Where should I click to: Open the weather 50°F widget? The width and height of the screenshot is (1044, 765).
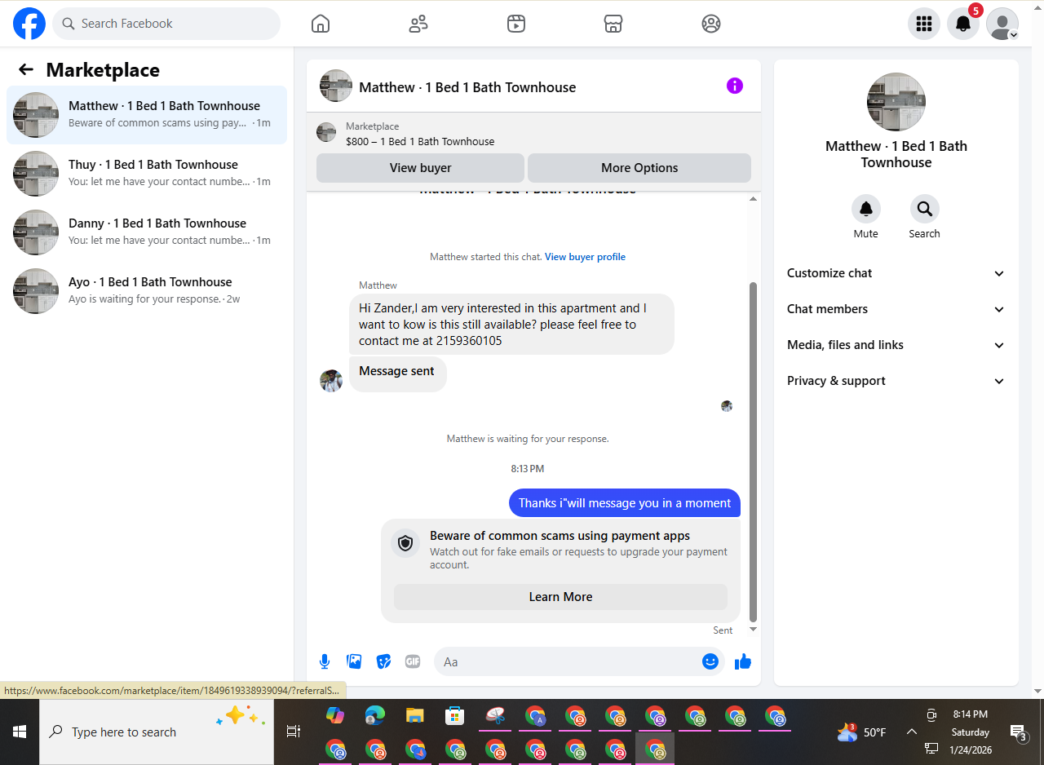[861, 732]
